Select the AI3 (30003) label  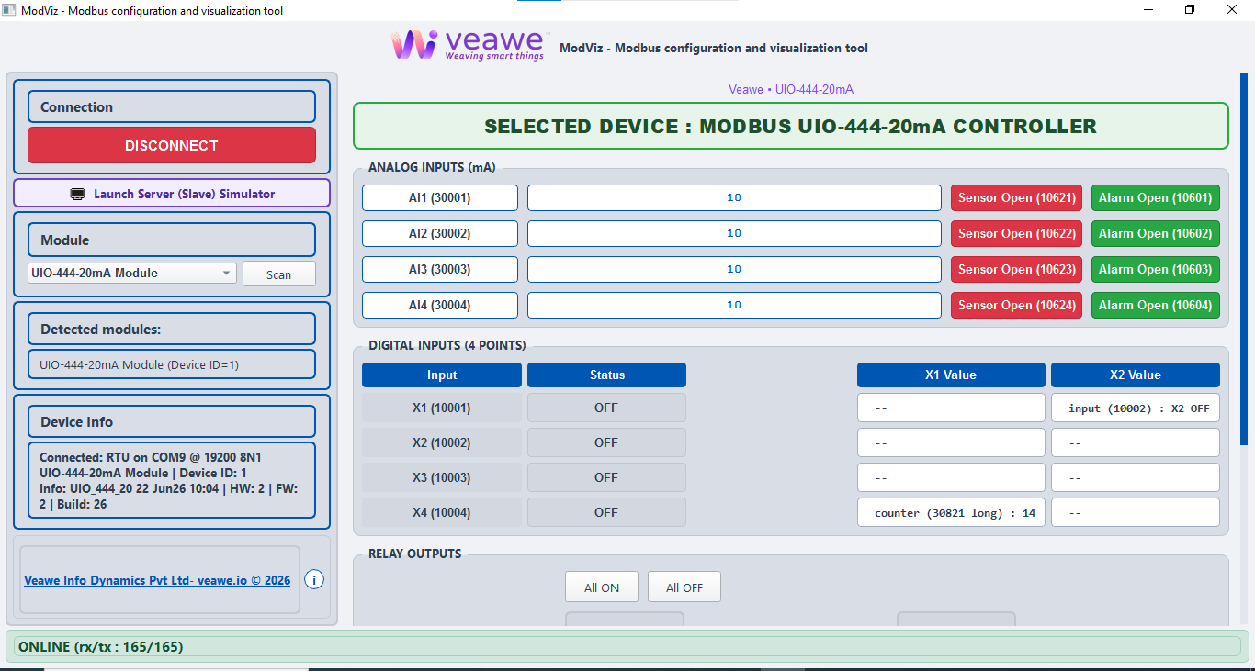(x=440, y=269)
